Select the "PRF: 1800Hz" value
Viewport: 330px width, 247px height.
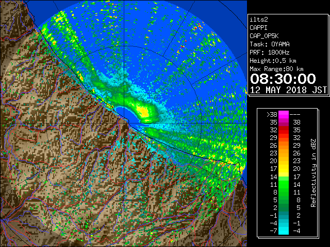click(x=270, y=52)
